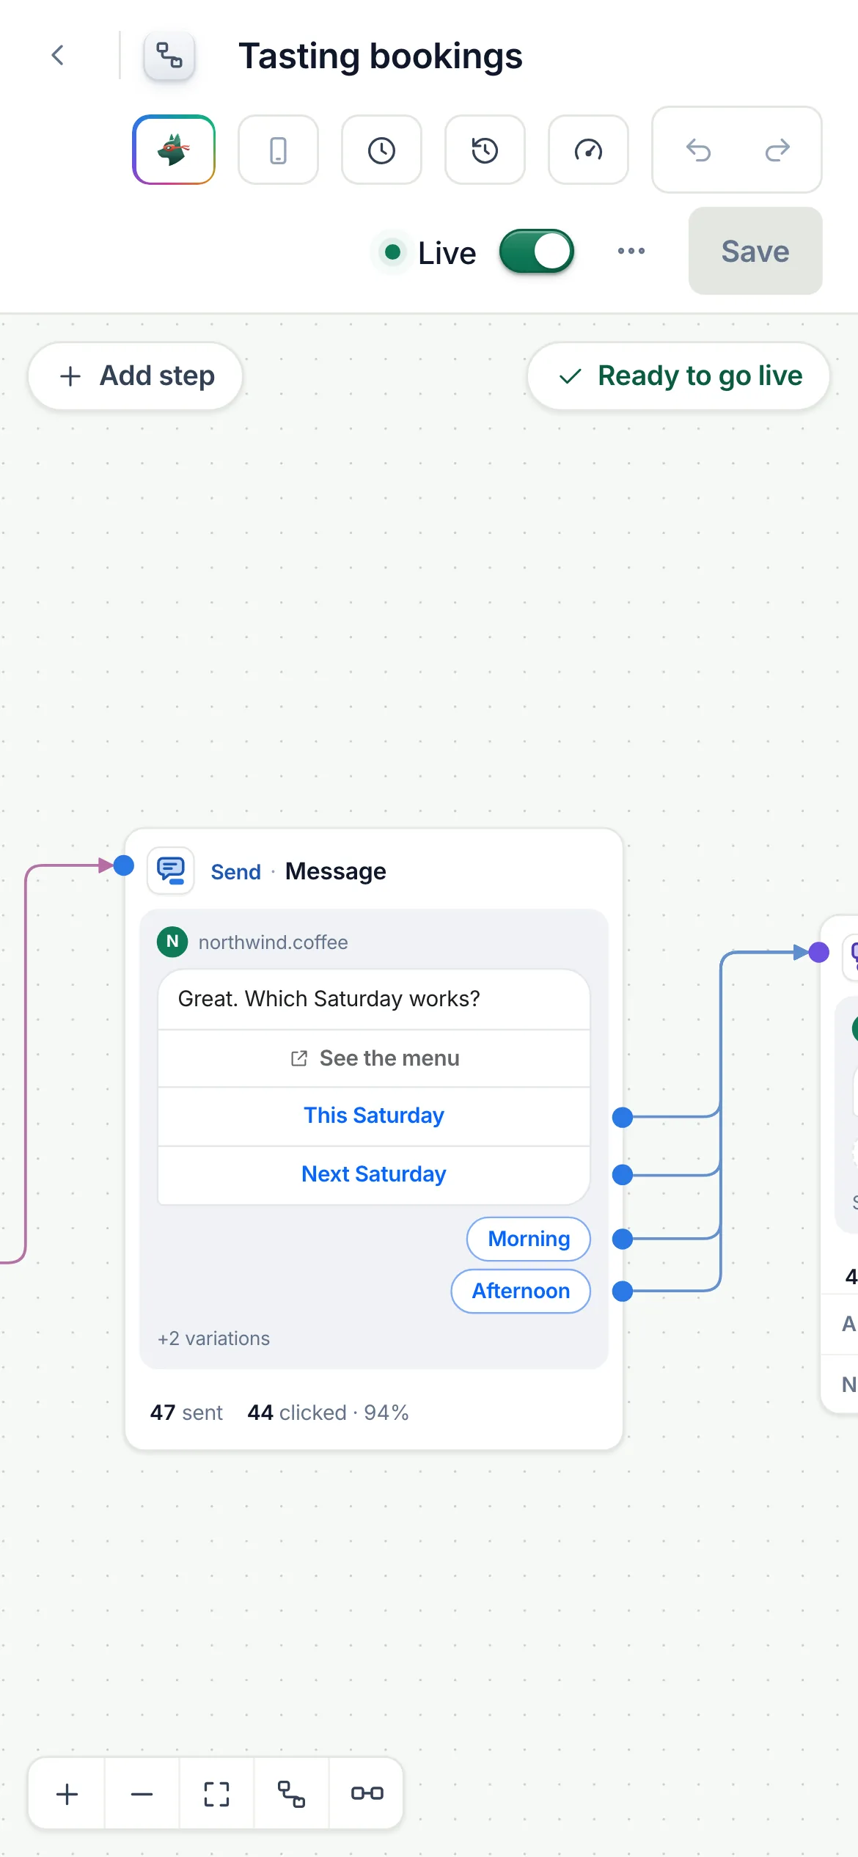The height and width of the screenshot is (1857, 858).
Task: Select the Send Message card title
Action: 298,871
